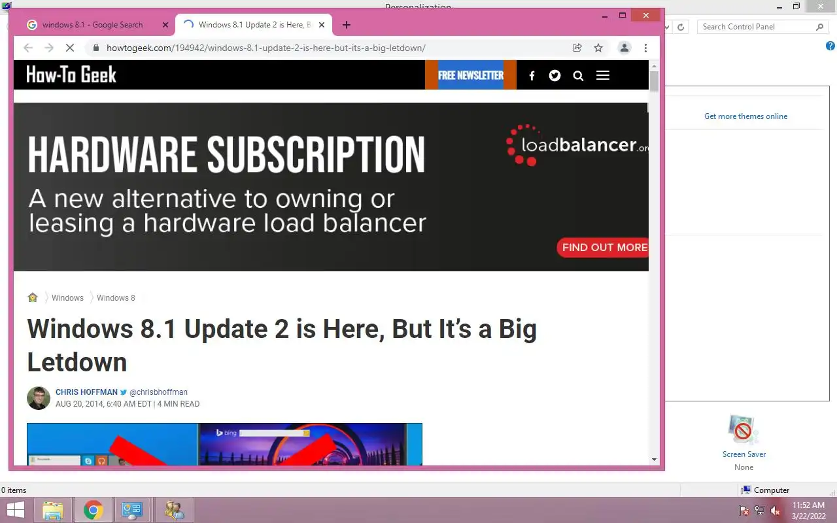Click the network tray icon
Viewport: 837px width, 523px height.
coord(760,511)
